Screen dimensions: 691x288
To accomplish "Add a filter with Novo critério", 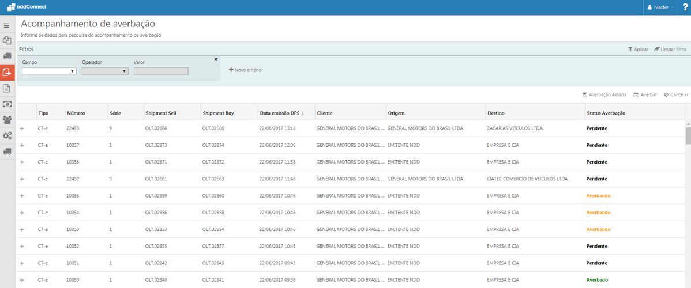I will (245, 70).
